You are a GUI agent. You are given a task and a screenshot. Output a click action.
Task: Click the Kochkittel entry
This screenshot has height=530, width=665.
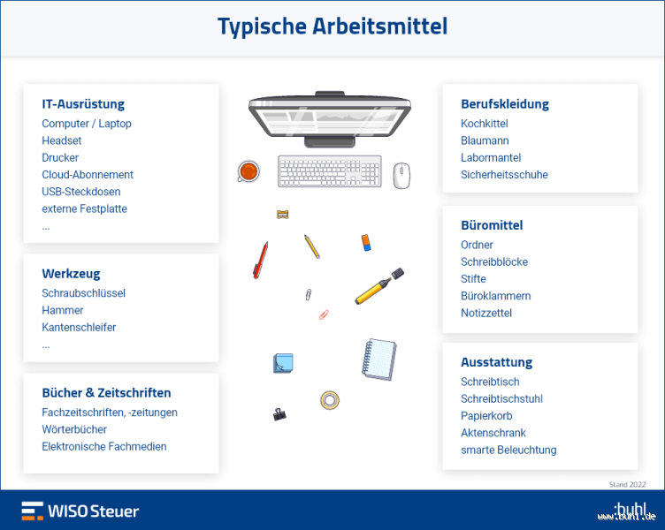click(485, 124)
